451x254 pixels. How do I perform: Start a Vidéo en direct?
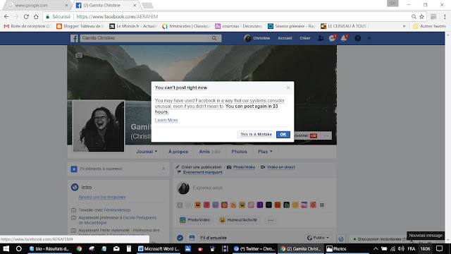pyautogui.click(x=278, y=167)
